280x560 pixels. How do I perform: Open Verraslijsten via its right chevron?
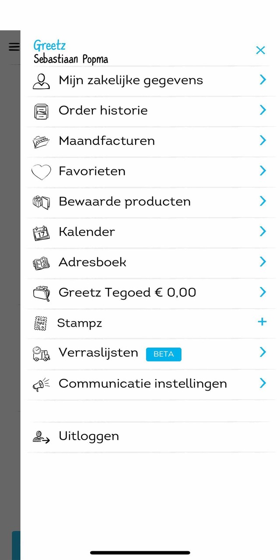[262, 352]
